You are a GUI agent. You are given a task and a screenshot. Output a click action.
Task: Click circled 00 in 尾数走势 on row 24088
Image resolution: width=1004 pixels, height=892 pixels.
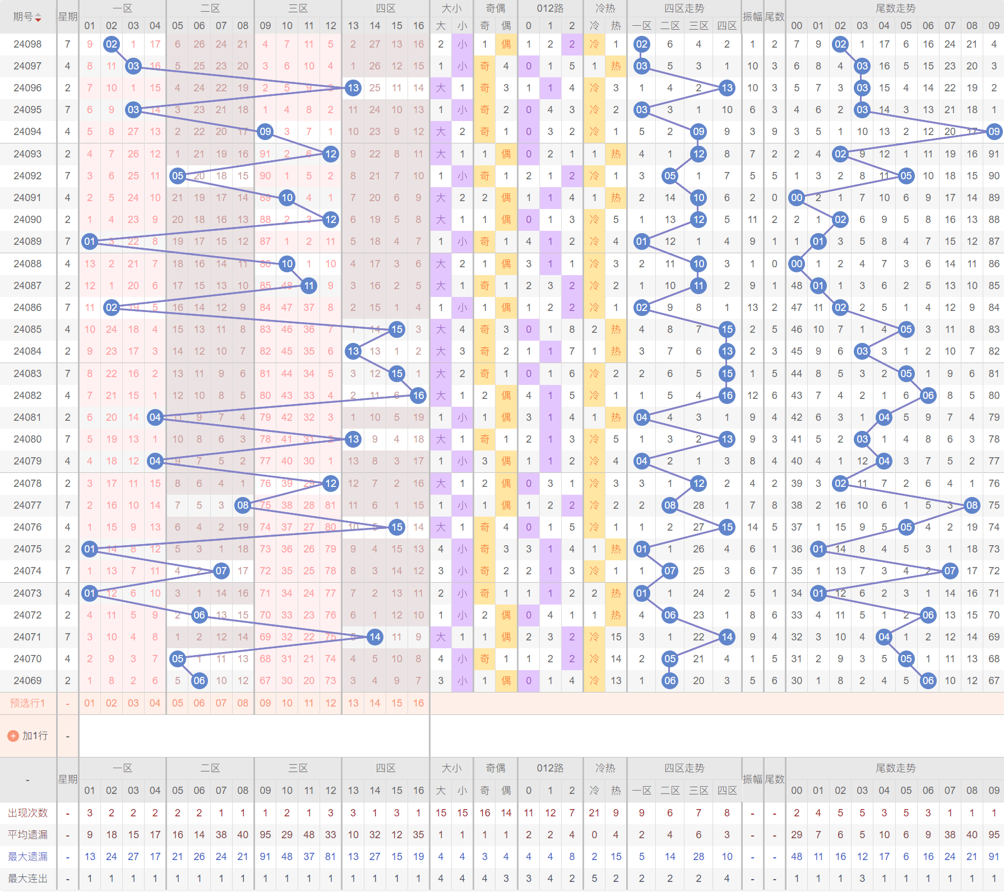click(796, 263)
